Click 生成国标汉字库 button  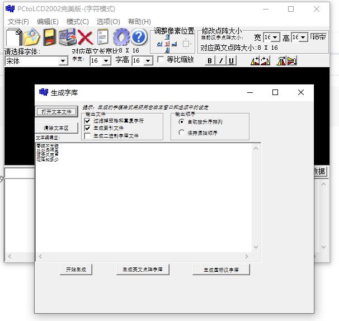click(x=221, y=270)
